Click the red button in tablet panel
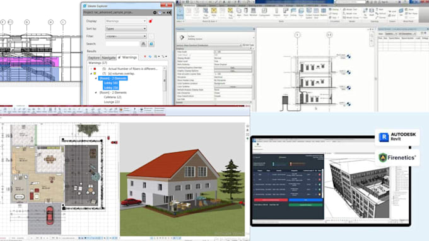The height and width of the screenshot is (241, 429). tap(271, 200)
